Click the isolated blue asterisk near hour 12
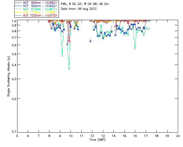The image size is (183, 147). pos(90,41)
